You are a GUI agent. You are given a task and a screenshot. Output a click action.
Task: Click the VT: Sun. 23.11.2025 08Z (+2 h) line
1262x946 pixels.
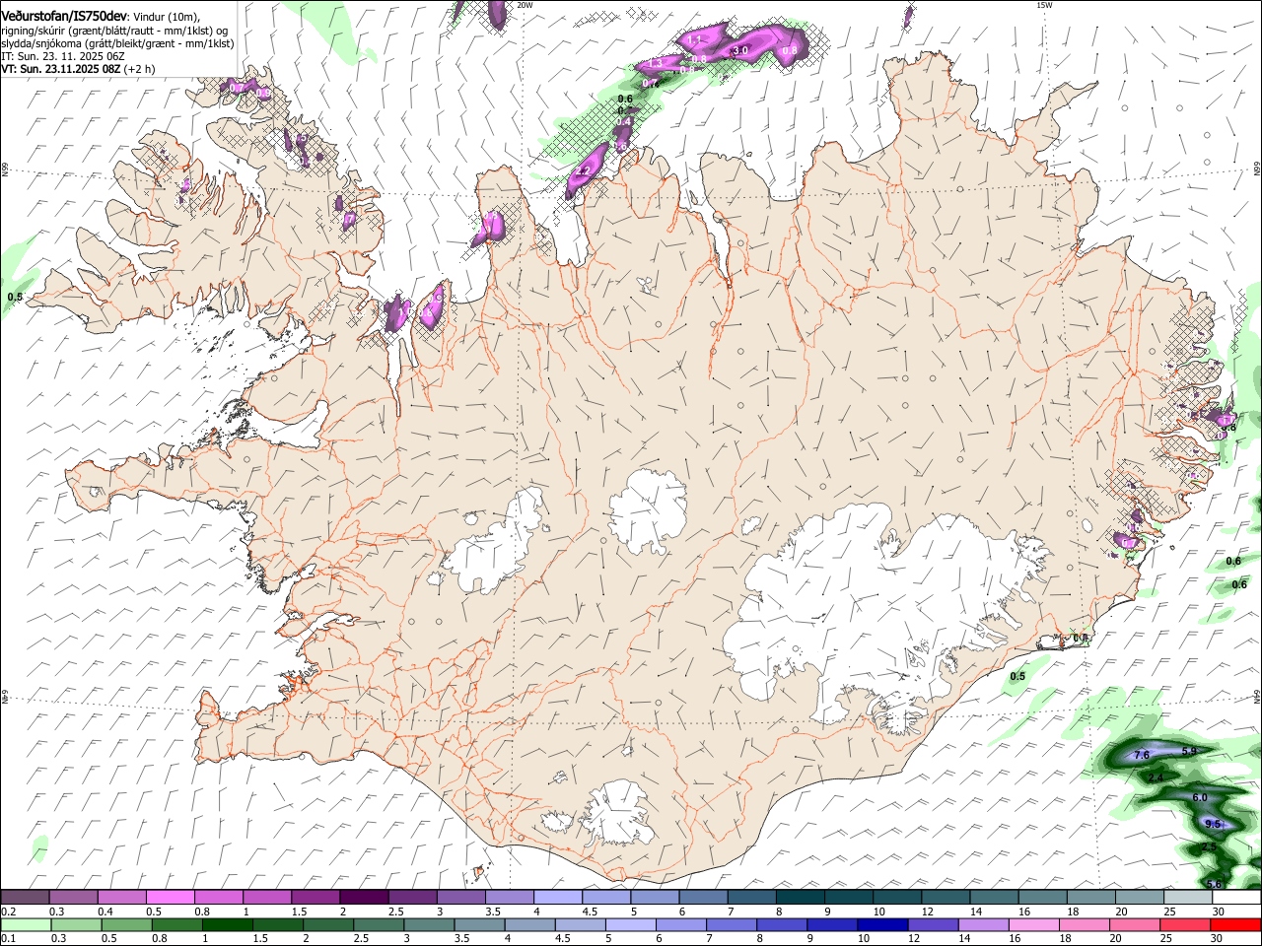pyautogui.click(x=78, y=69)
